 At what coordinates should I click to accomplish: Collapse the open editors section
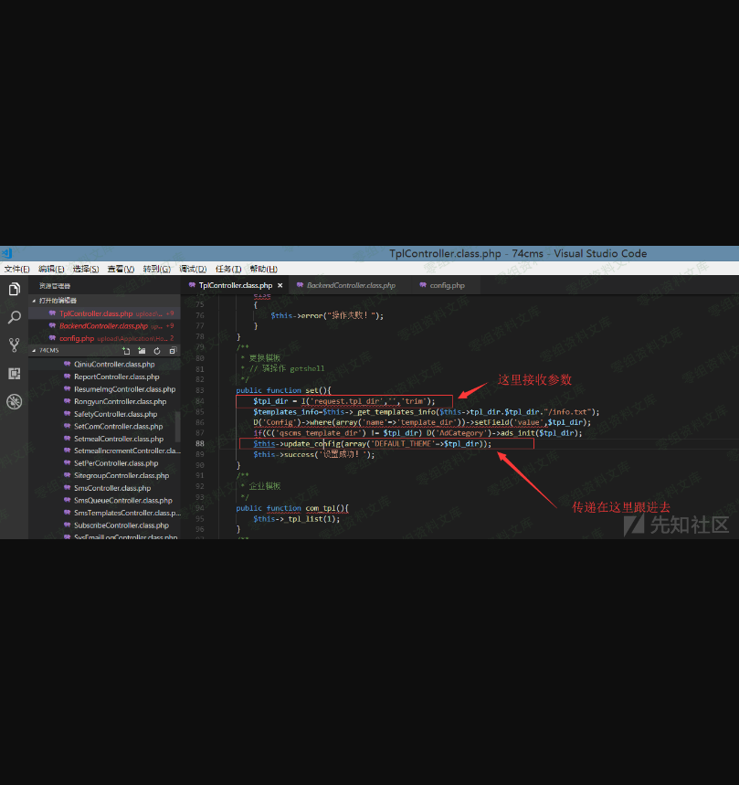click(x=35, y=301)
